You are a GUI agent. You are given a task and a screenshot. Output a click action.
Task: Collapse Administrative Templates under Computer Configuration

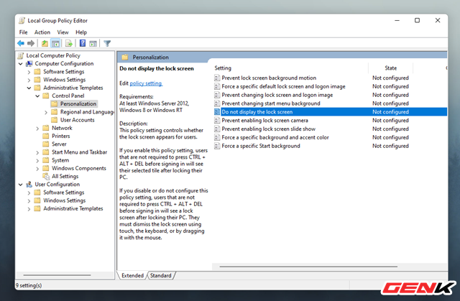(29, 88)
